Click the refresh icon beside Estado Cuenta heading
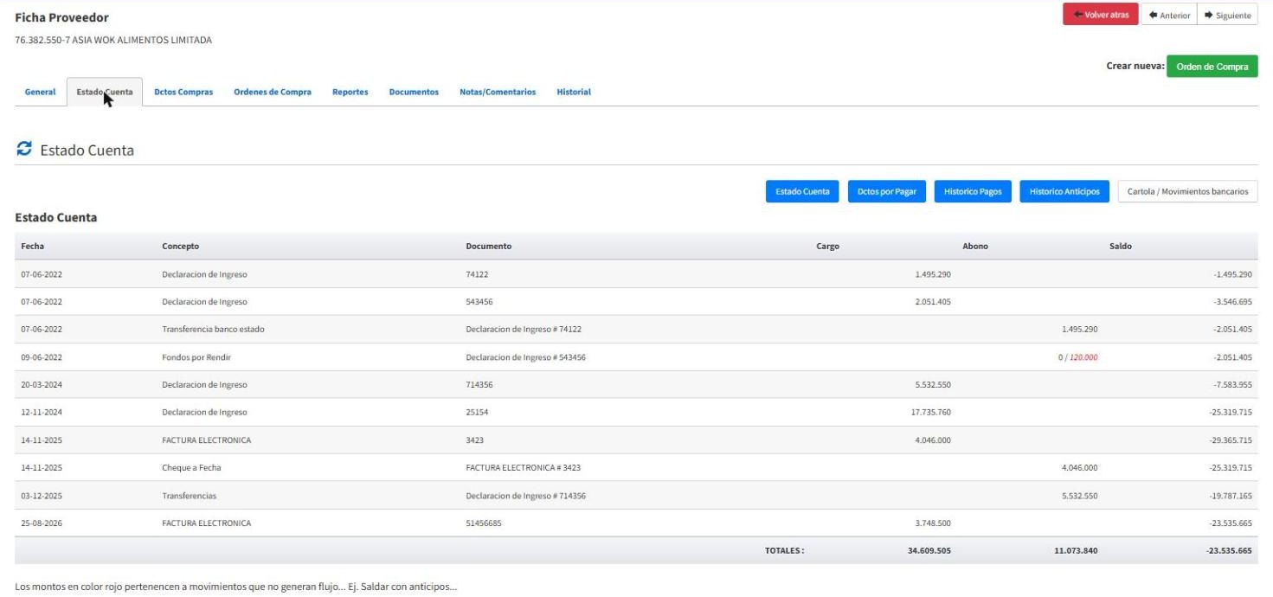 23,150
